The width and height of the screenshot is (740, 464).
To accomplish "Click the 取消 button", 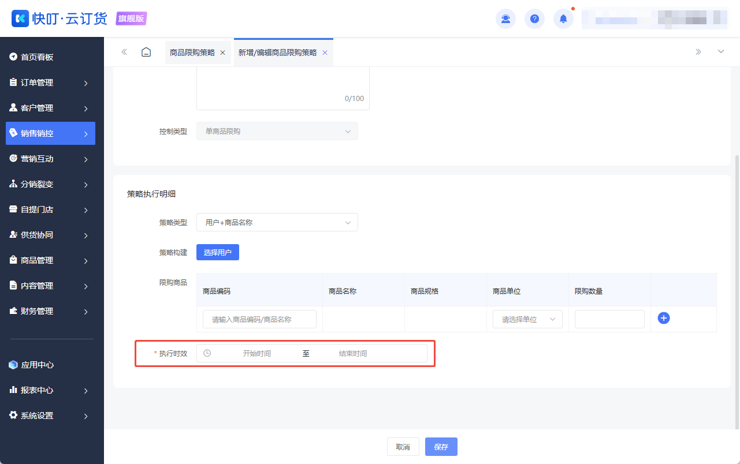I will click(403, 447).
